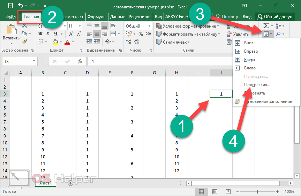
Task: Expand the number format dropdown Общий
Action: coord(149,26)
